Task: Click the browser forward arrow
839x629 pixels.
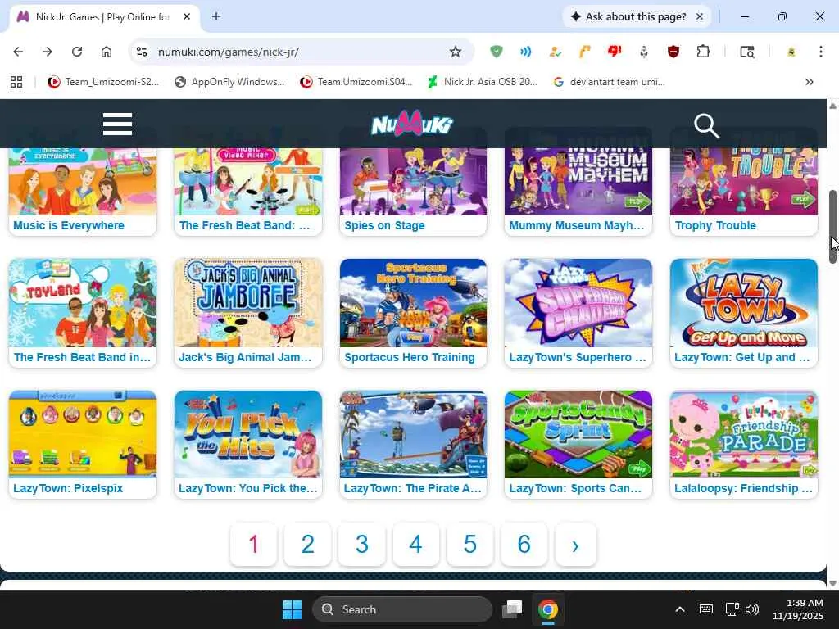Action: [48, 52]
